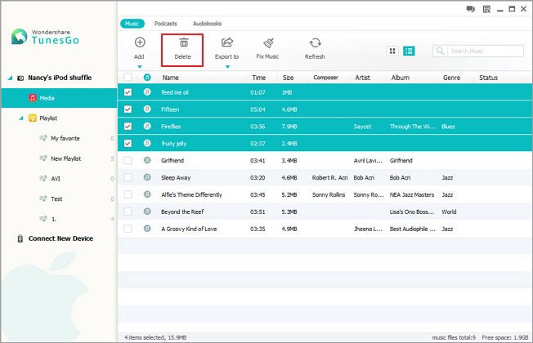The width and height of the screenshot is (533, 343).
Task: Click the Fireflies song name
Action: click(171, 127)
